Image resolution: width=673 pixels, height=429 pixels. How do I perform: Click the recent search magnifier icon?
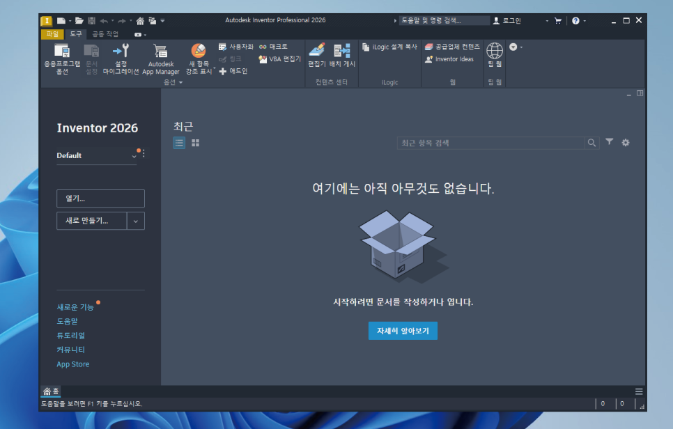point(591,143)
